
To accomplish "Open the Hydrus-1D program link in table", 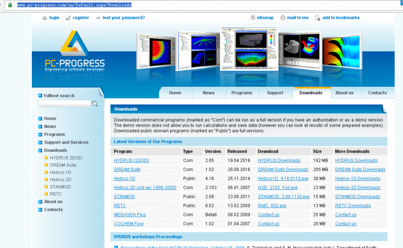I will (x=124, y=178).
